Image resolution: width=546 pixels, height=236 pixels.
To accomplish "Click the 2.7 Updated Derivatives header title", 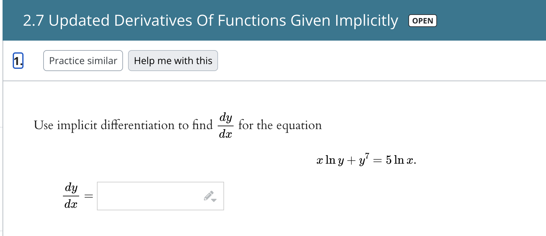I will [x=211, y=20].
